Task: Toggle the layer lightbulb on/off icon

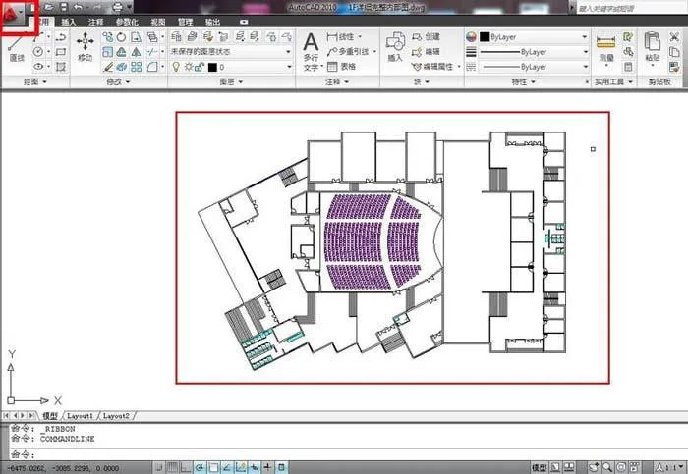Action: pos(176,67)
